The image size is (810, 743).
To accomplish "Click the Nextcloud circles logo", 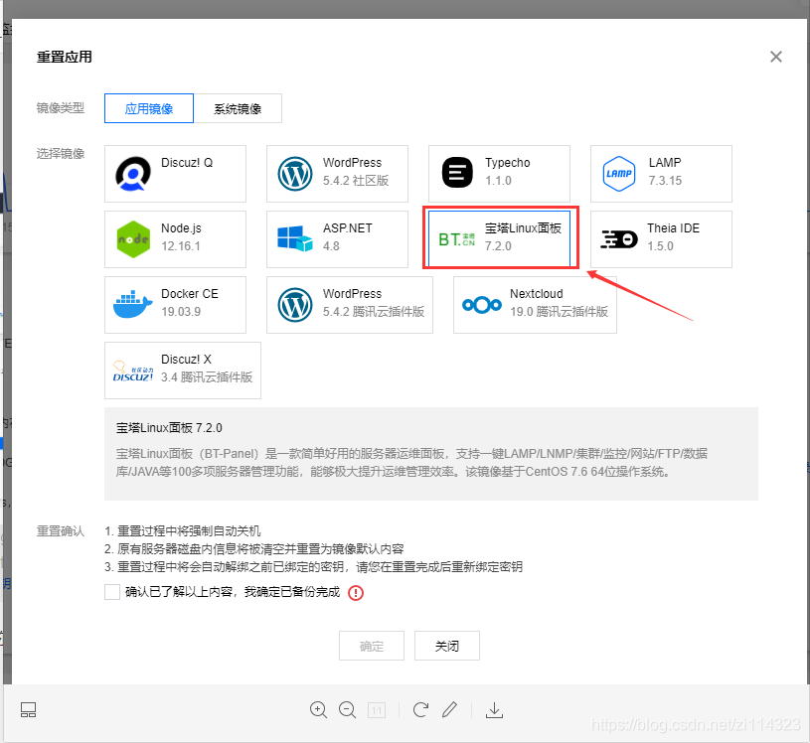I will (481, 304).
